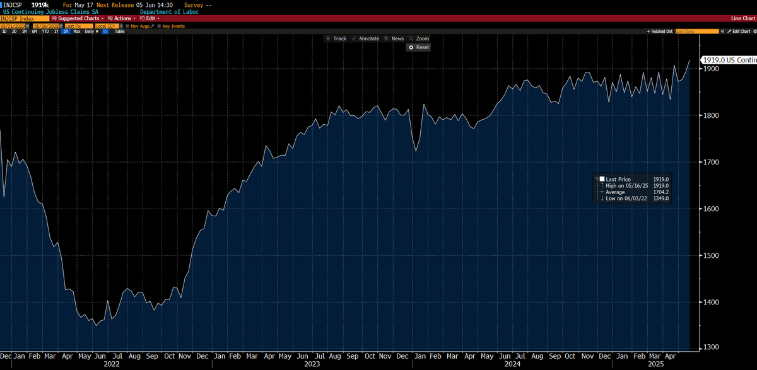This screenshot has height=370, width=757.
Task: Select the Max time range
Action: point(77,32)
